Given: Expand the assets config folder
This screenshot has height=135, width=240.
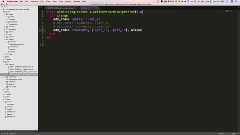Looking at the screenshot, I should pos(6,17).
